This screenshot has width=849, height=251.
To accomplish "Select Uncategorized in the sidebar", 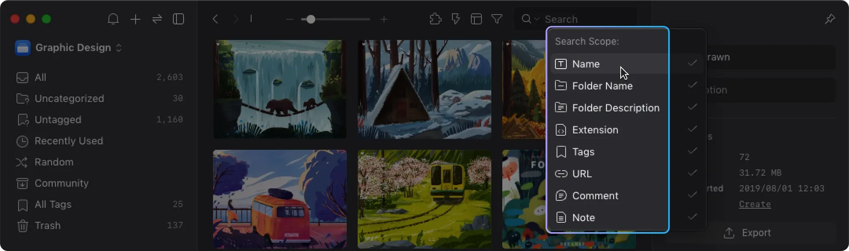I will (99, 98).
